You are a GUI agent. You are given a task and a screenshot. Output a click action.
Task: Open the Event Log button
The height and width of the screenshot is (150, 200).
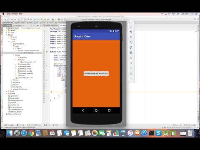(x=177, y=125)
